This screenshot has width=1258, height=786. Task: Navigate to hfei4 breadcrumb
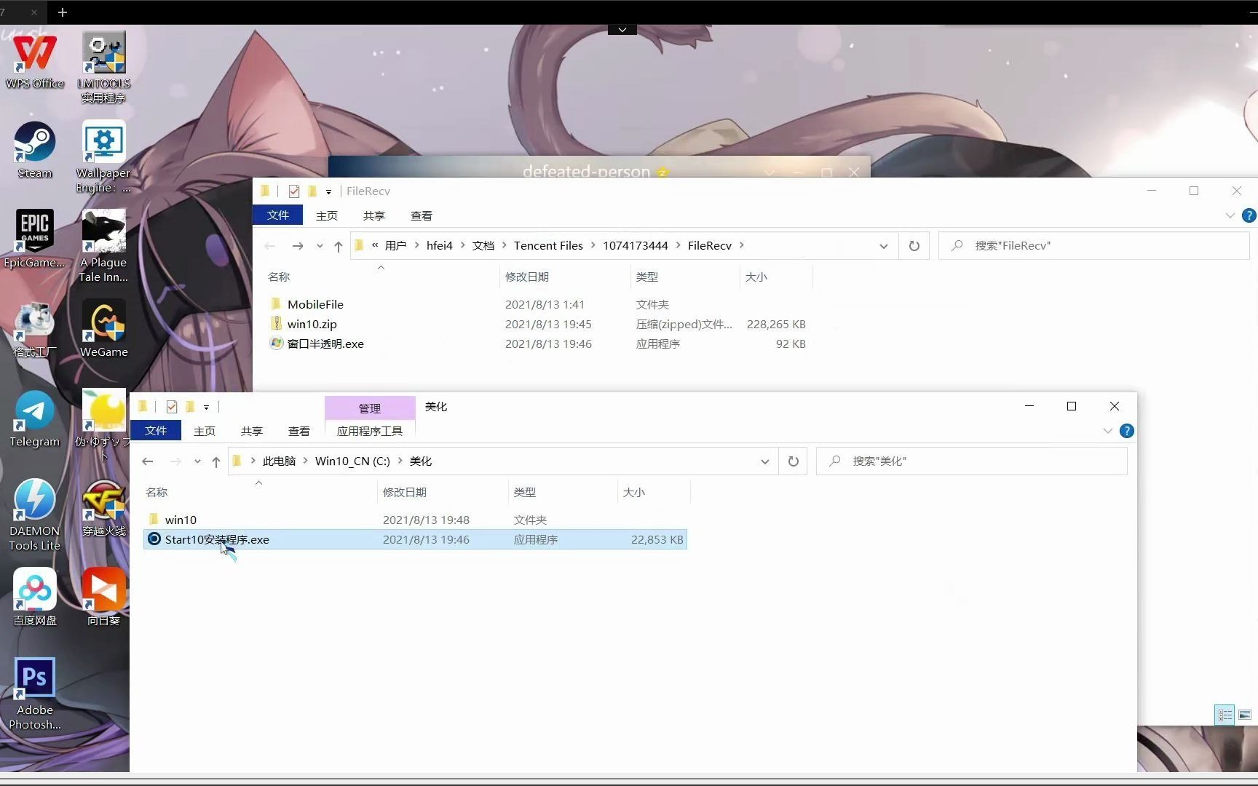(439, 246)
